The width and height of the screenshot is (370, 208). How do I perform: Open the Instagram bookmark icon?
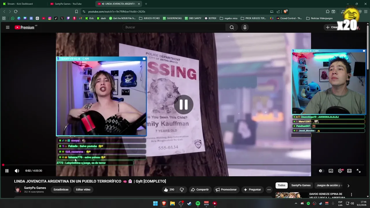pyautogui.click(x=50, y=18)
